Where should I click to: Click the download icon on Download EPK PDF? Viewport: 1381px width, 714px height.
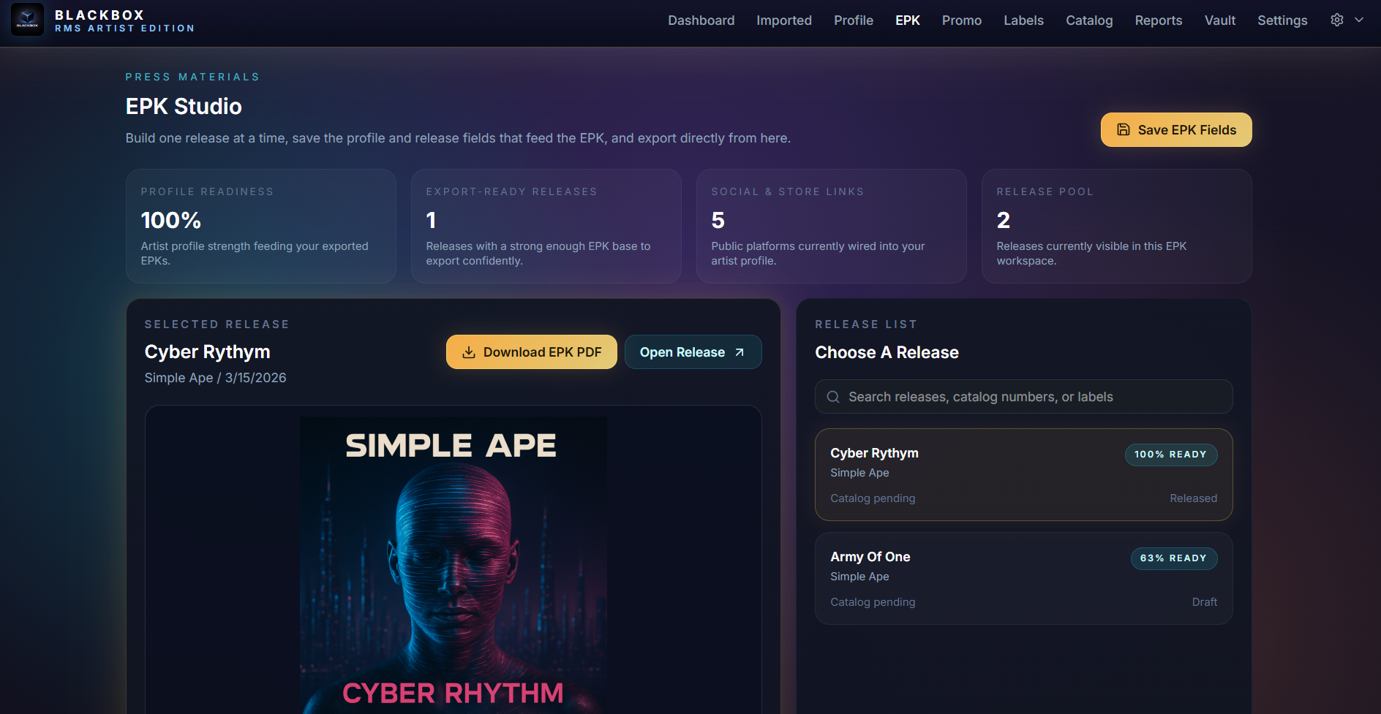pos(467,352)
